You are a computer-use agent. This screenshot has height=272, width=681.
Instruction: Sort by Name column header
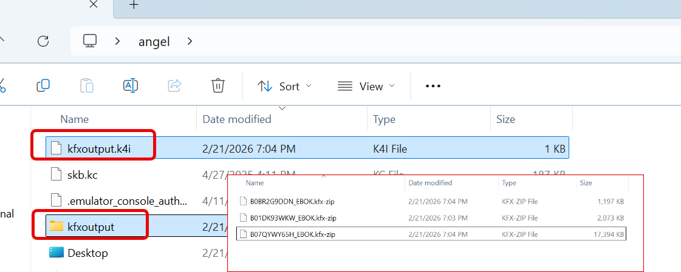[75, 119]
